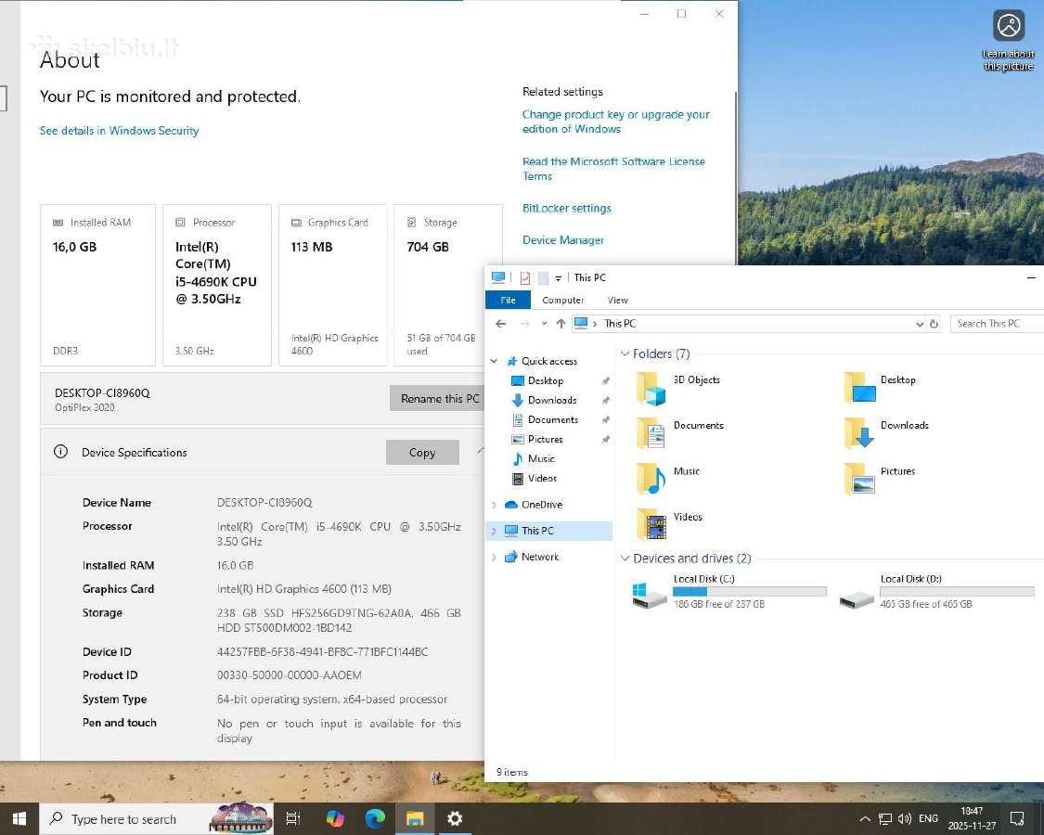Open the File tab in Explorer

point(508,301)
